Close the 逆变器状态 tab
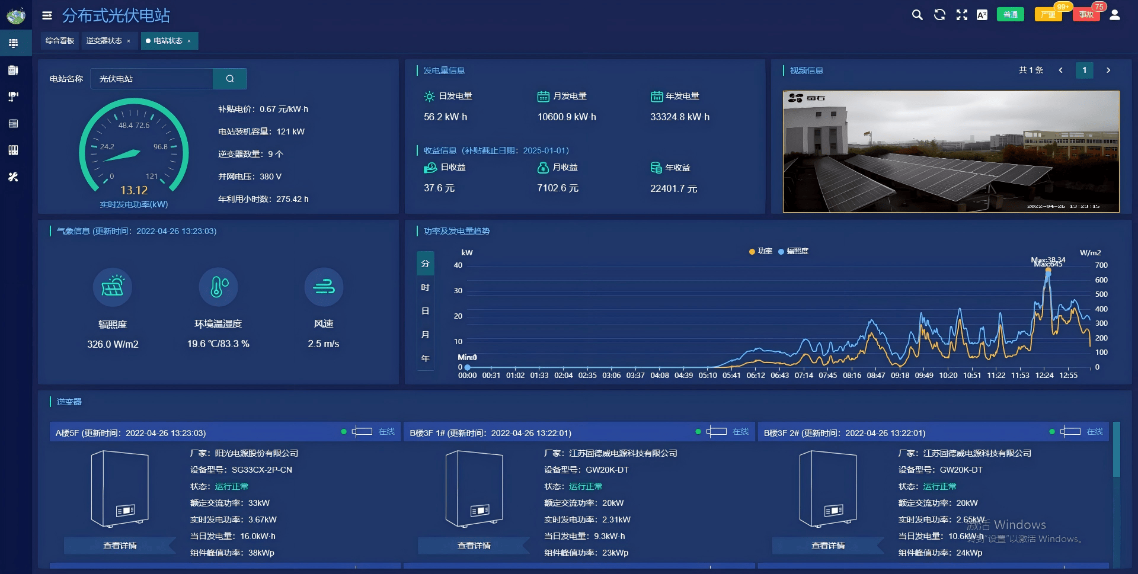The height and width of the screenshot is (574, 1138). click(x=129, y=41)
